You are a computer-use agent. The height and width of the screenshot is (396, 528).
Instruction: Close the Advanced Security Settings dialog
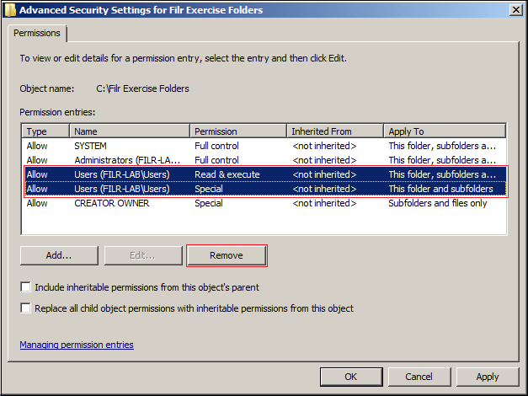tap(515, 9)
